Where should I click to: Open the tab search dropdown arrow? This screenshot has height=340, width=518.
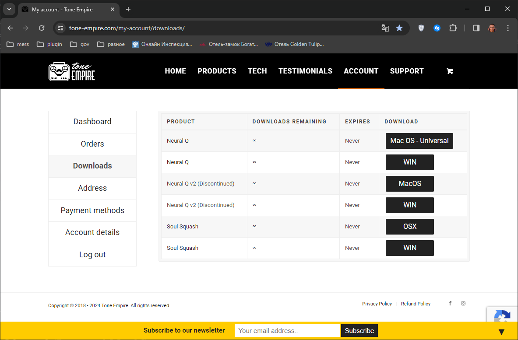point(9,9)
